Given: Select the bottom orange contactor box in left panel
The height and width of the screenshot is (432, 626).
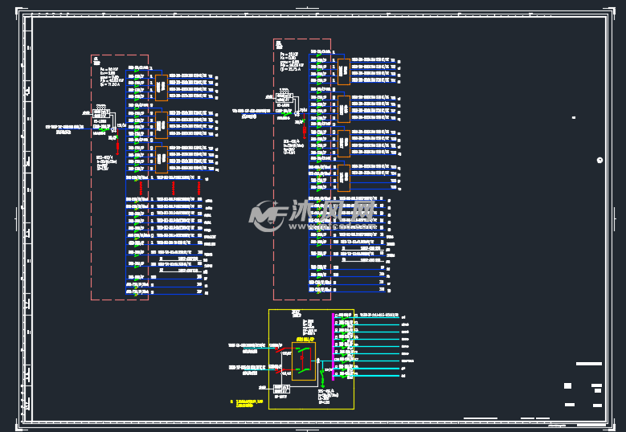Looking at the screenshot, I should point(161,159).
